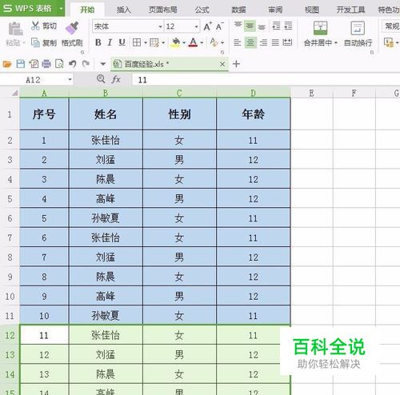This screenshot has width=400, height=395.
Task: Open the 审阅 tab
Action: (275, 10)
